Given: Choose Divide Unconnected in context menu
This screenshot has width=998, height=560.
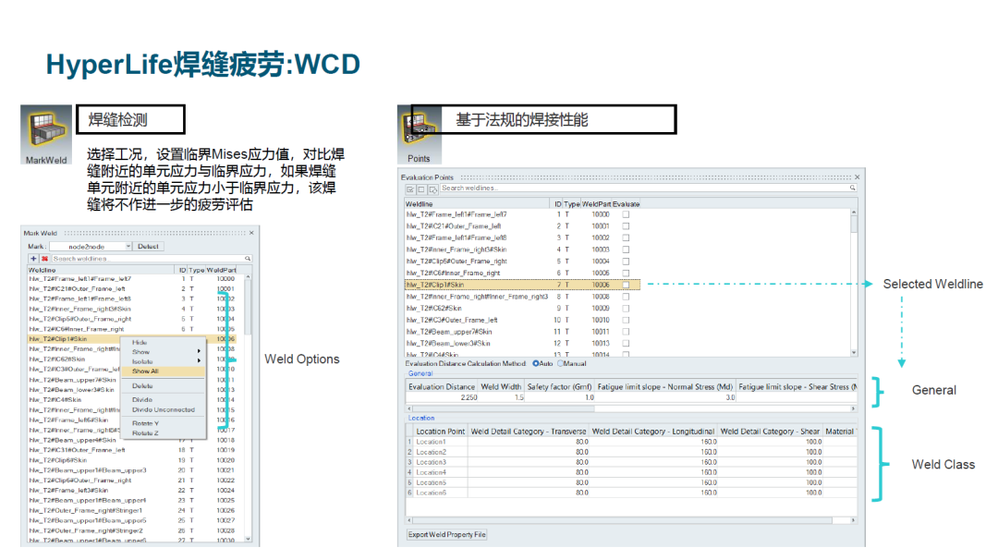Looking at the screenshot, I should tap(163, 409).
